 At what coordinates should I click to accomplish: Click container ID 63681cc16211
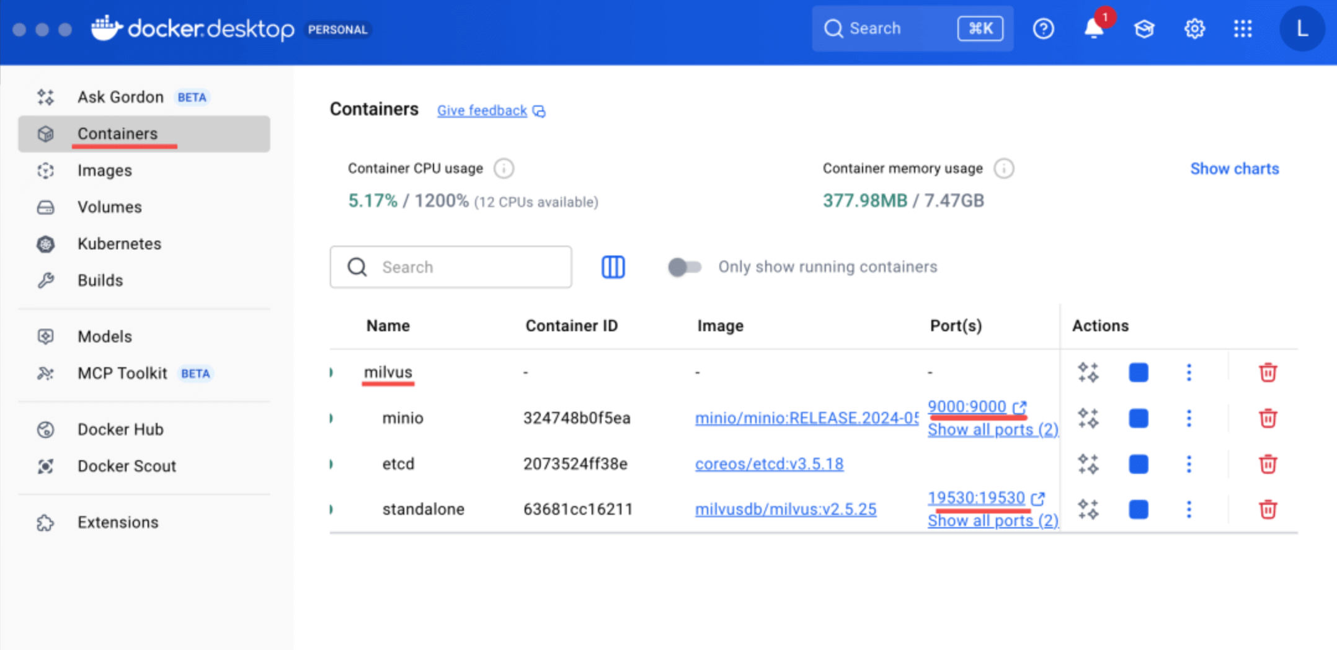(x=578, y=509)
